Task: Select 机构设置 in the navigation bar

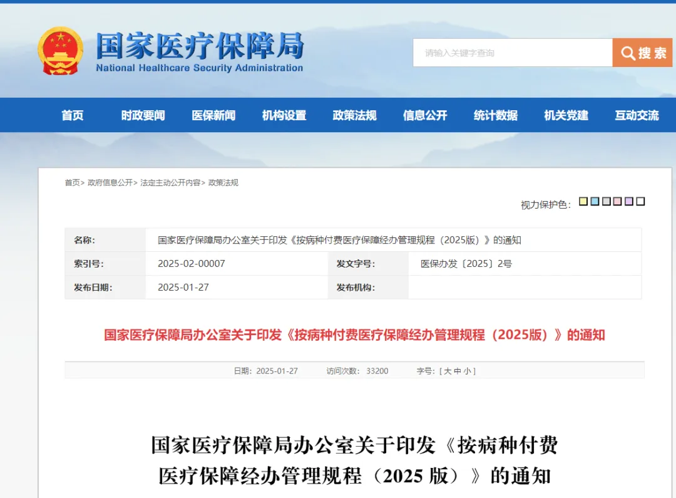Action: (x=284, y=115)
